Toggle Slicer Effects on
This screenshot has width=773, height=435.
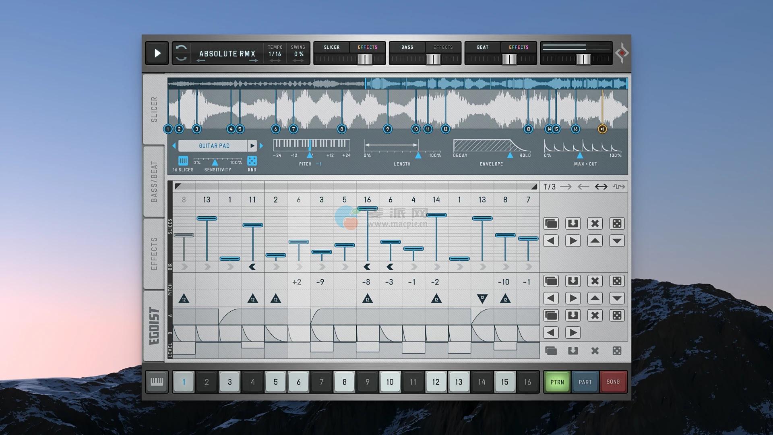click(x=367, y=47)
